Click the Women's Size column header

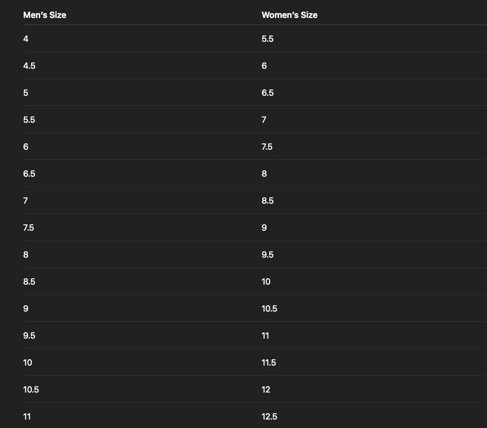pos(289,15)
